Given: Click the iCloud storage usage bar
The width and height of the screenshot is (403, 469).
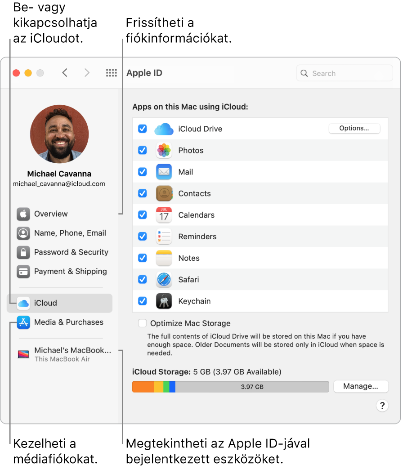Looking at the screenshot, I should click(231, 387).
